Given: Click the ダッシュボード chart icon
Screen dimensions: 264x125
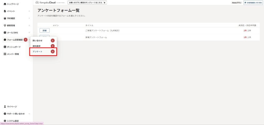Looking at the screenshot, I should (5, 47).
